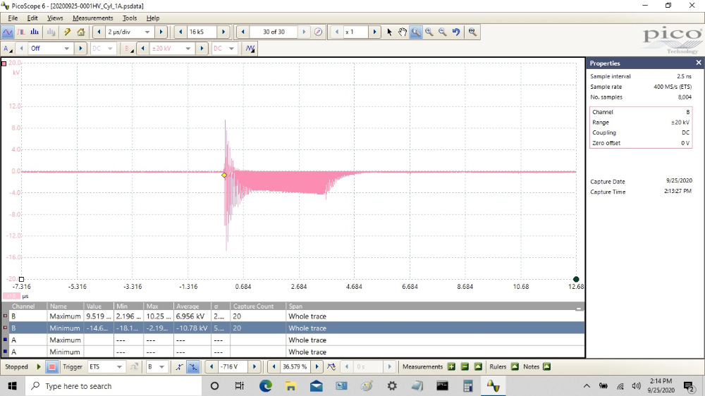Click the Home startup settings icon

(81, 32)
